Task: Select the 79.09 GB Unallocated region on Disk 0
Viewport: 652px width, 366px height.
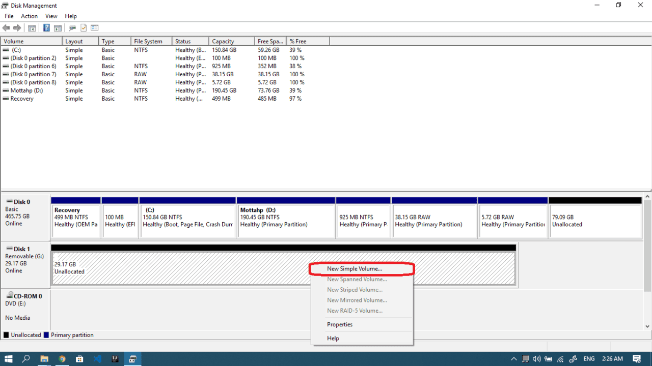Action: [594, 219]
